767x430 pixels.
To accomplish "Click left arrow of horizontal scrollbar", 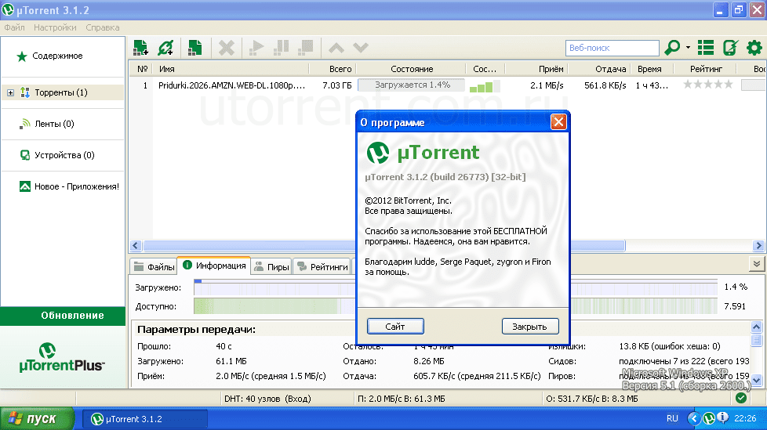I will 136,245.
